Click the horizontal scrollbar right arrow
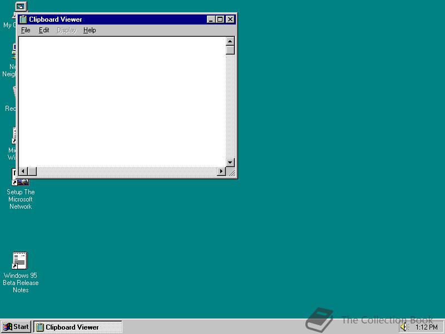This screenshot has width=445, height=334. point(221,171)
